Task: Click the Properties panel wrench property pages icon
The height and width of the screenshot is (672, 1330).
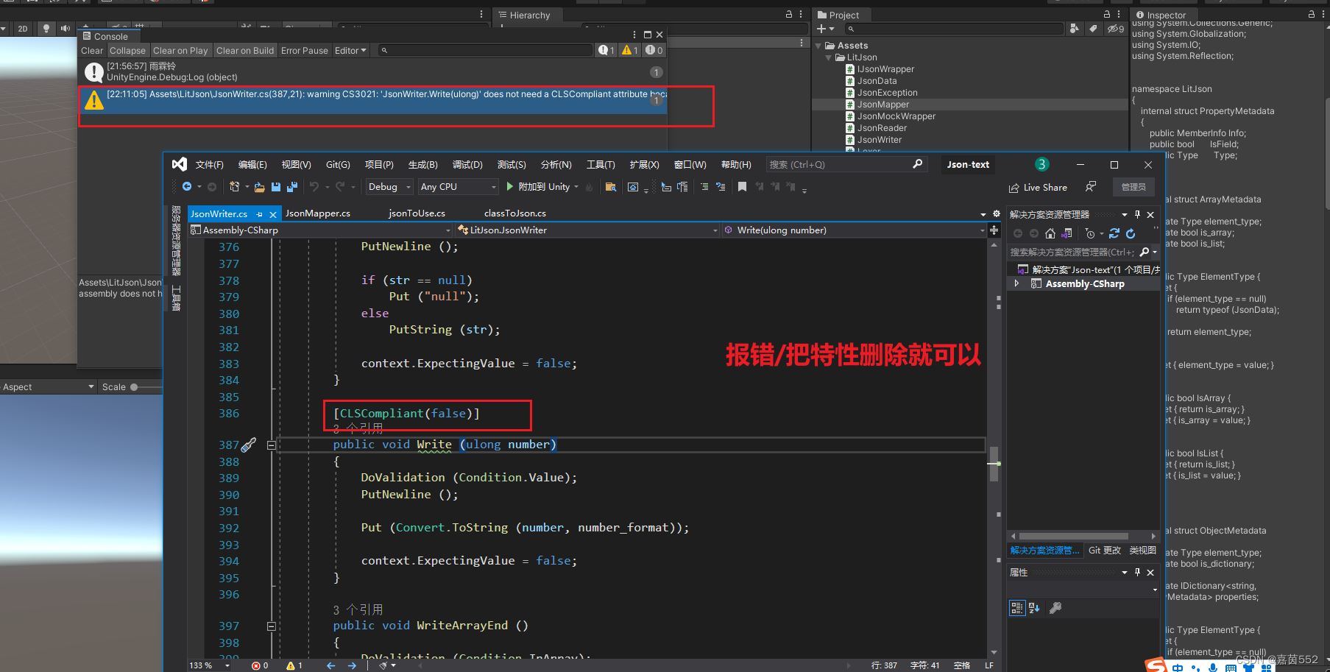Action: point(1055,608)
